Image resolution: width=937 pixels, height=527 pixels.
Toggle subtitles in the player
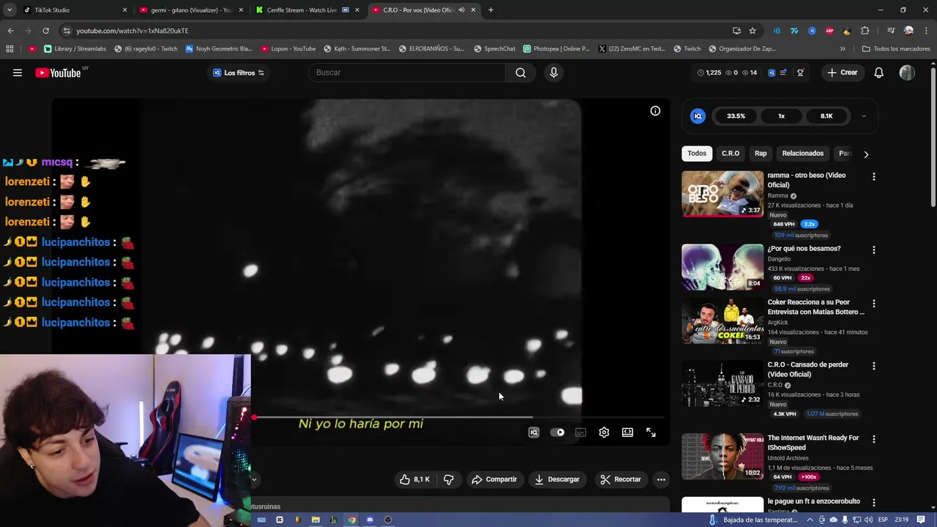coord(581,433)
